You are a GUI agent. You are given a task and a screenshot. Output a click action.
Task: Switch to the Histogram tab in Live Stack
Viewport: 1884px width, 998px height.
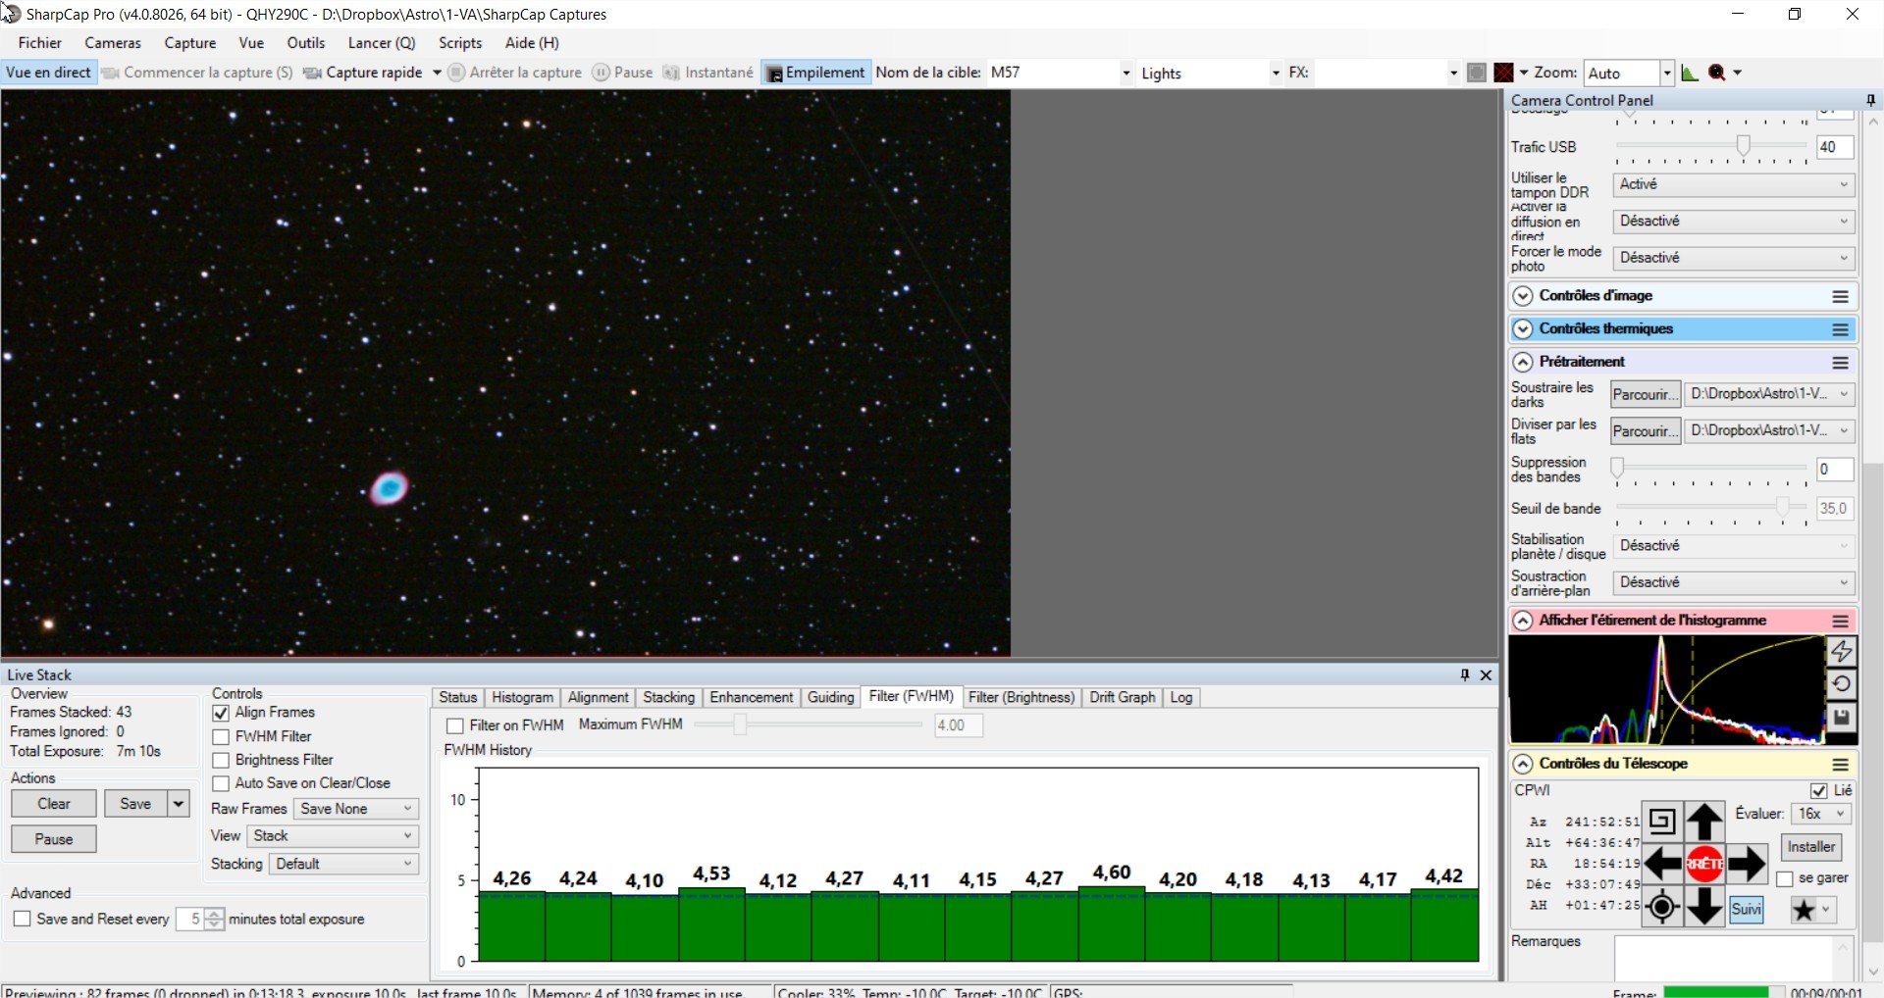[x=522, y=697]
